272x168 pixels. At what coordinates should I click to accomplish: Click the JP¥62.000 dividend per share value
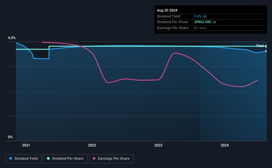202,22
